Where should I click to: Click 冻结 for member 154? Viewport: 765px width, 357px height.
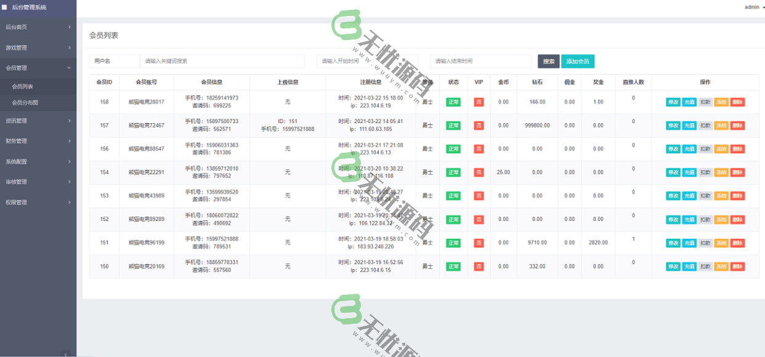coord(721,172)
